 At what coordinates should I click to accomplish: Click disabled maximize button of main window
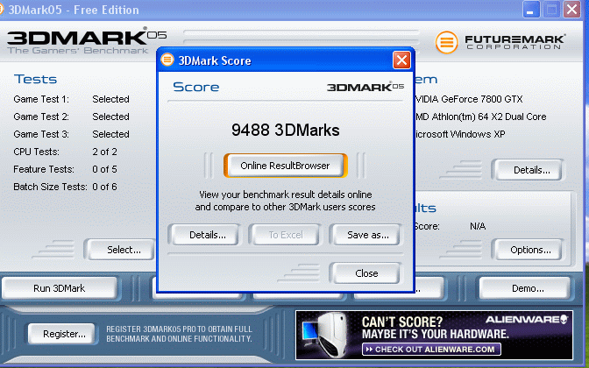point(551,10)
